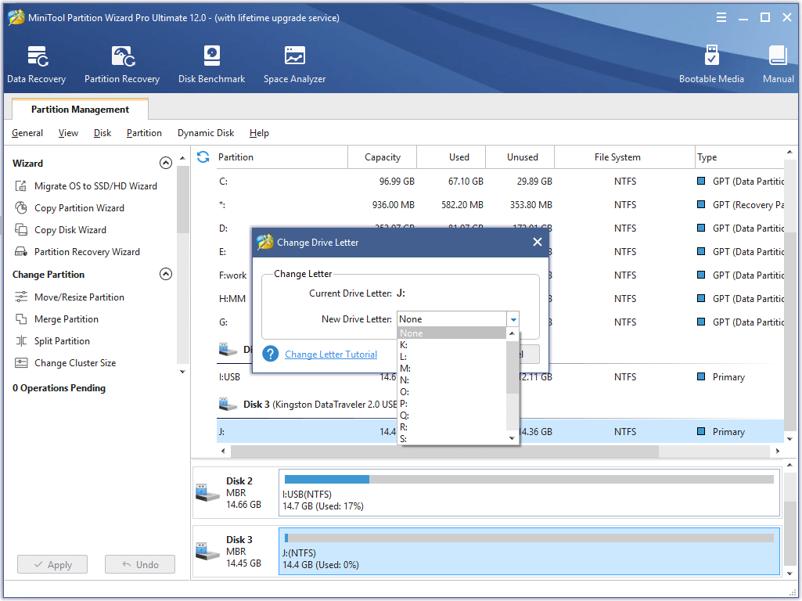The image size is (802, 601).
Task: Click the help question mark icon in dialog
Action: tap(270, 354)
